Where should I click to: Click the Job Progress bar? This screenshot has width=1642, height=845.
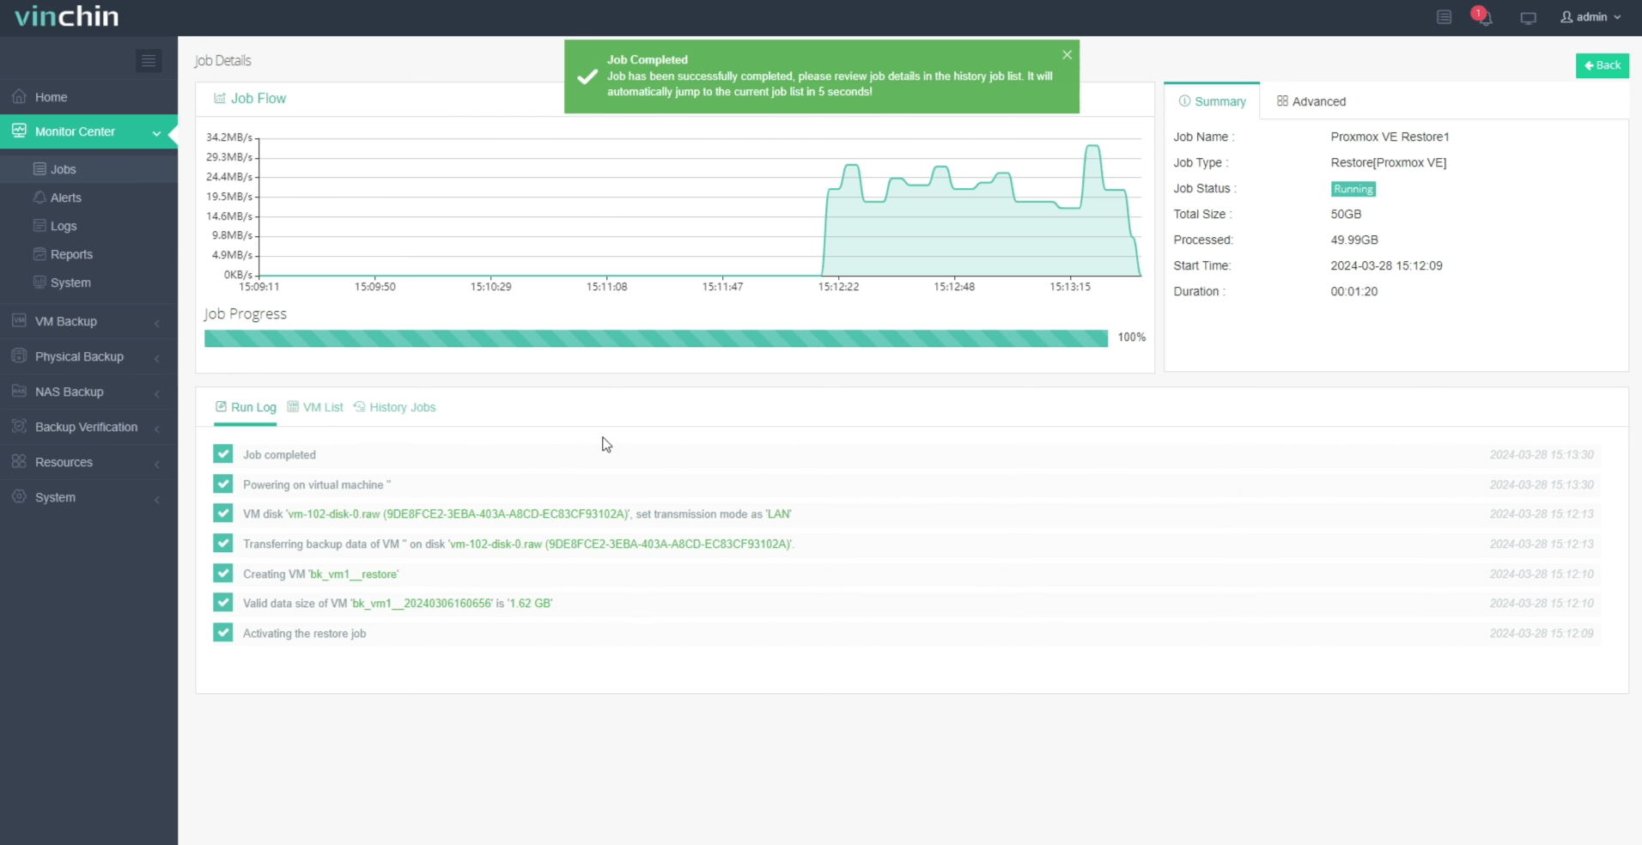[656, 338]
